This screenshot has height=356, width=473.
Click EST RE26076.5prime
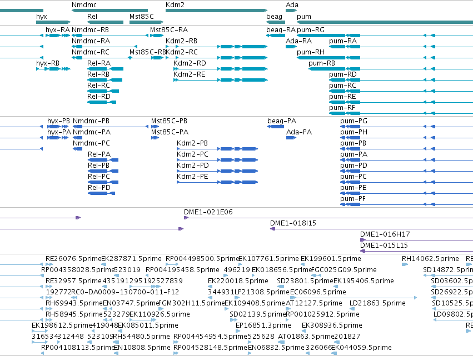73,259
